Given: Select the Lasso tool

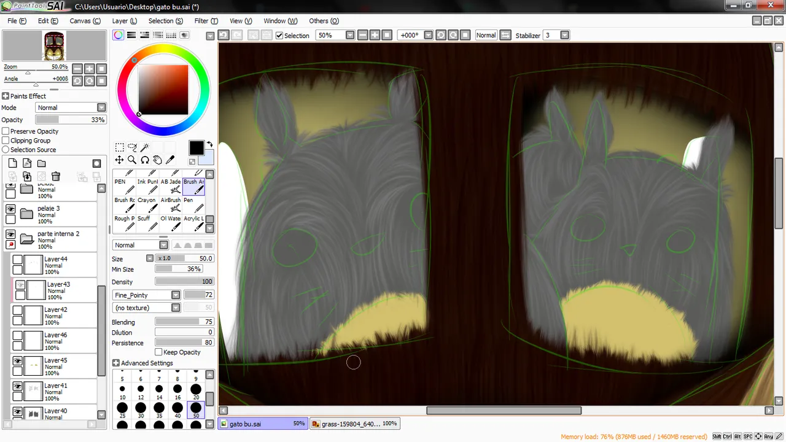Looking at the screenshot, I should point(132,147).
